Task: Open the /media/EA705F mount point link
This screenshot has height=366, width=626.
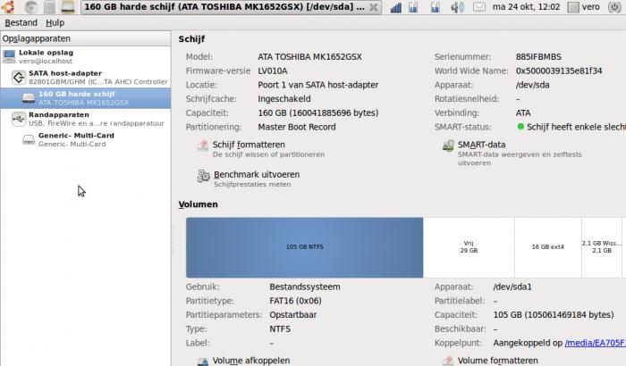Action: [x=596, y=343]
